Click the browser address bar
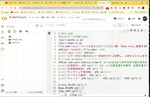Image resolution: width=150 pixels, height=97 pixels. pos(57,8)
